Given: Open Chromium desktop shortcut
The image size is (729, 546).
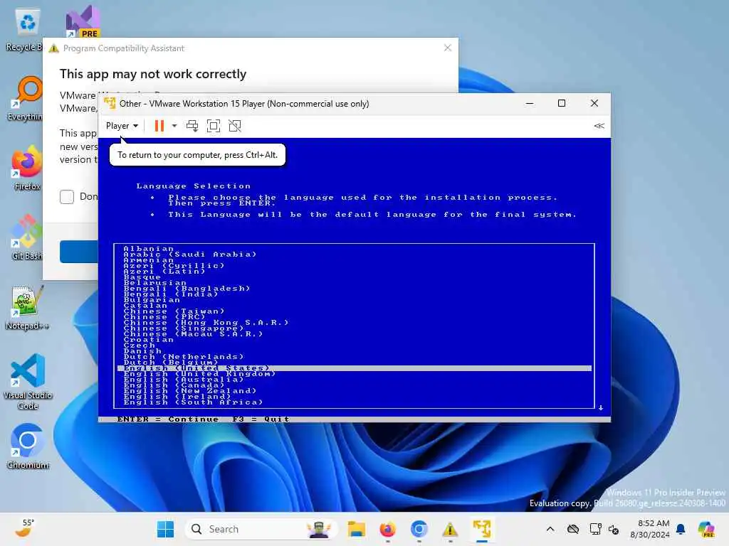Looking at the screenshot, I should tap(28, 446).
